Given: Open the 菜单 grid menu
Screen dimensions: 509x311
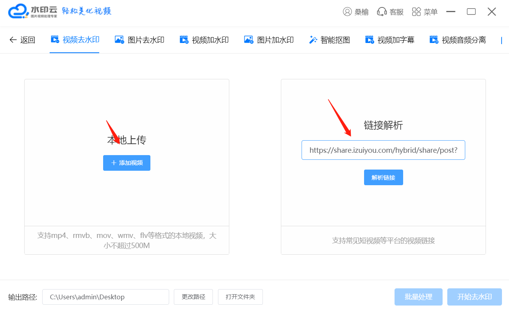Looking at the screenshot, I should click(425, 12).
